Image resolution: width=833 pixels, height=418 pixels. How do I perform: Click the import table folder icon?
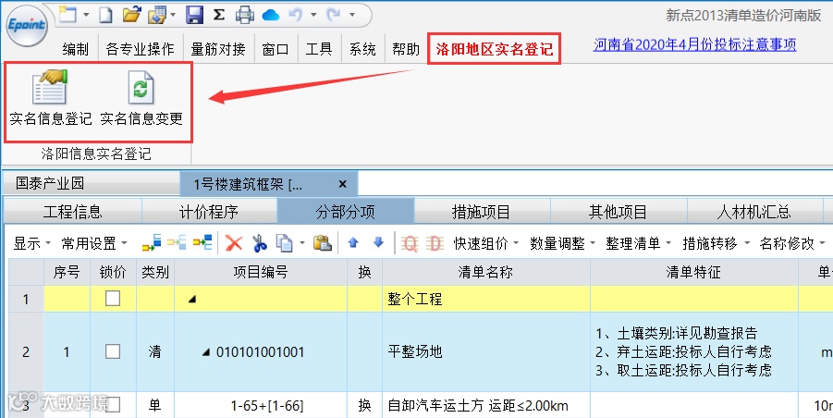point(158,15)
